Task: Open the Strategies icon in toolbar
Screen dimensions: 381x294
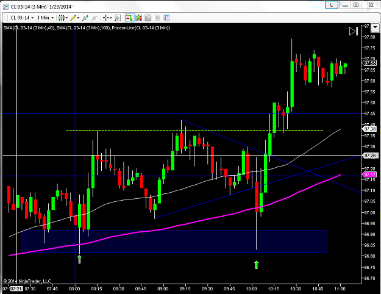Action: click(x=157, y=18)
